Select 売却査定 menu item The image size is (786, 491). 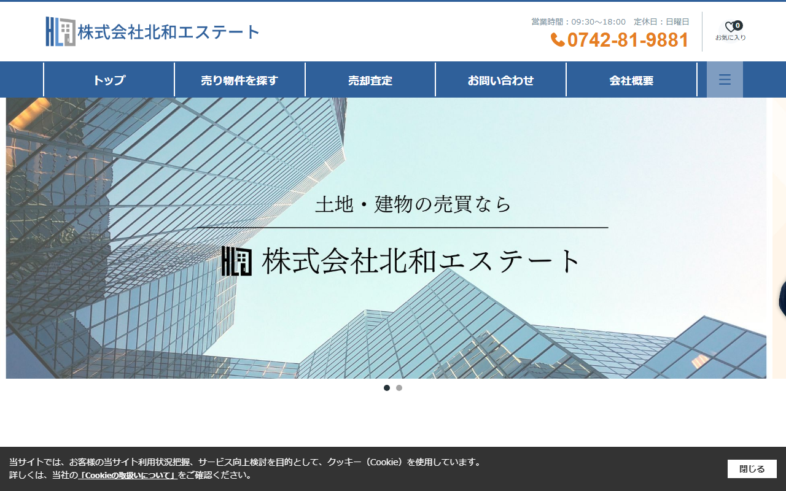[370, 80]
